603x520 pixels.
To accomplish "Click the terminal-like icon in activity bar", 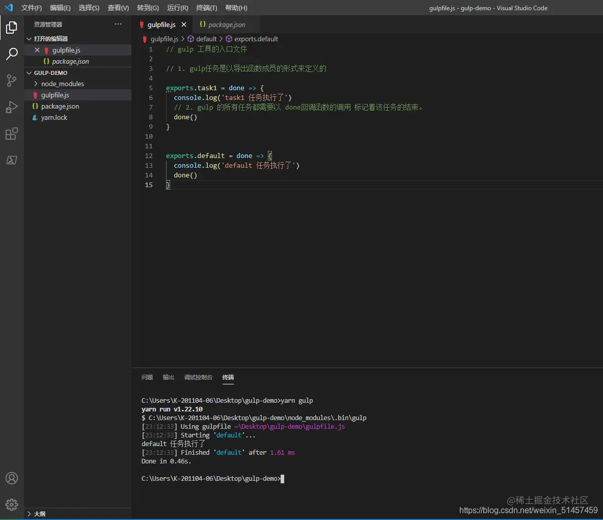I will click(12, 160).
